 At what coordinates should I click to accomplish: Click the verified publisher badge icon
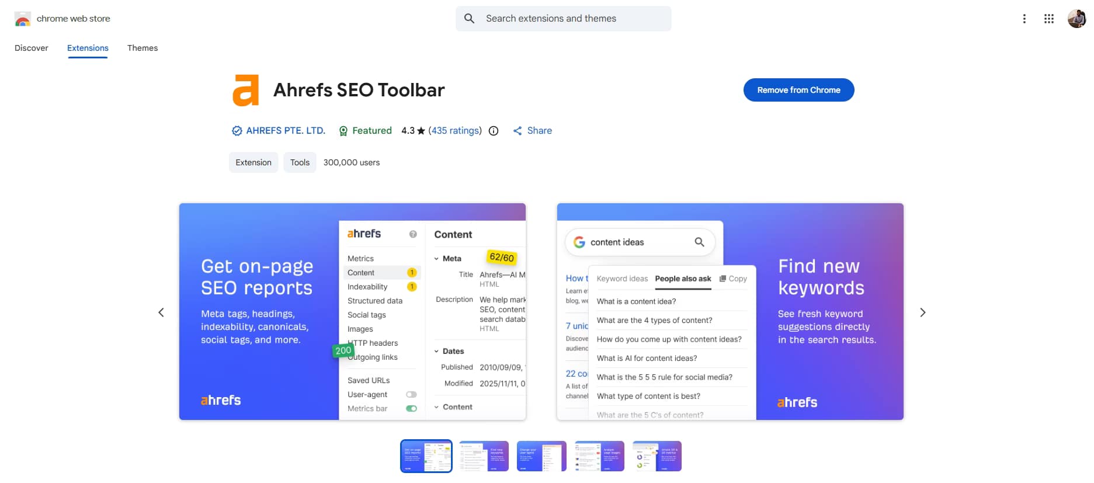pos(237,131)
